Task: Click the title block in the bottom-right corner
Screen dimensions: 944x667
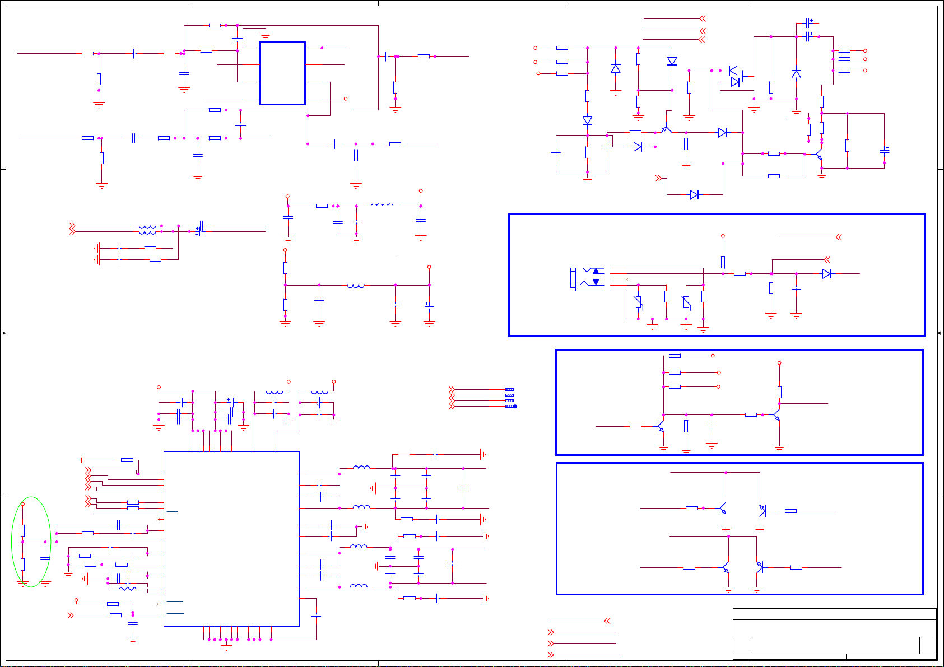Action: tap(834, 634)
